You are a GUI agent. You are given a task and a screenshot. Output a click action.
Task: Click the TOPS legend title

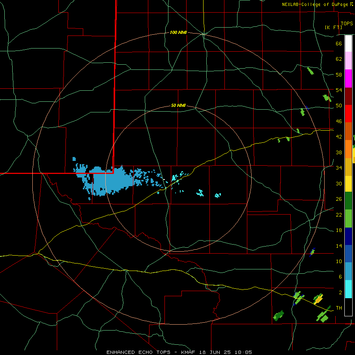(x=347, y=23)
